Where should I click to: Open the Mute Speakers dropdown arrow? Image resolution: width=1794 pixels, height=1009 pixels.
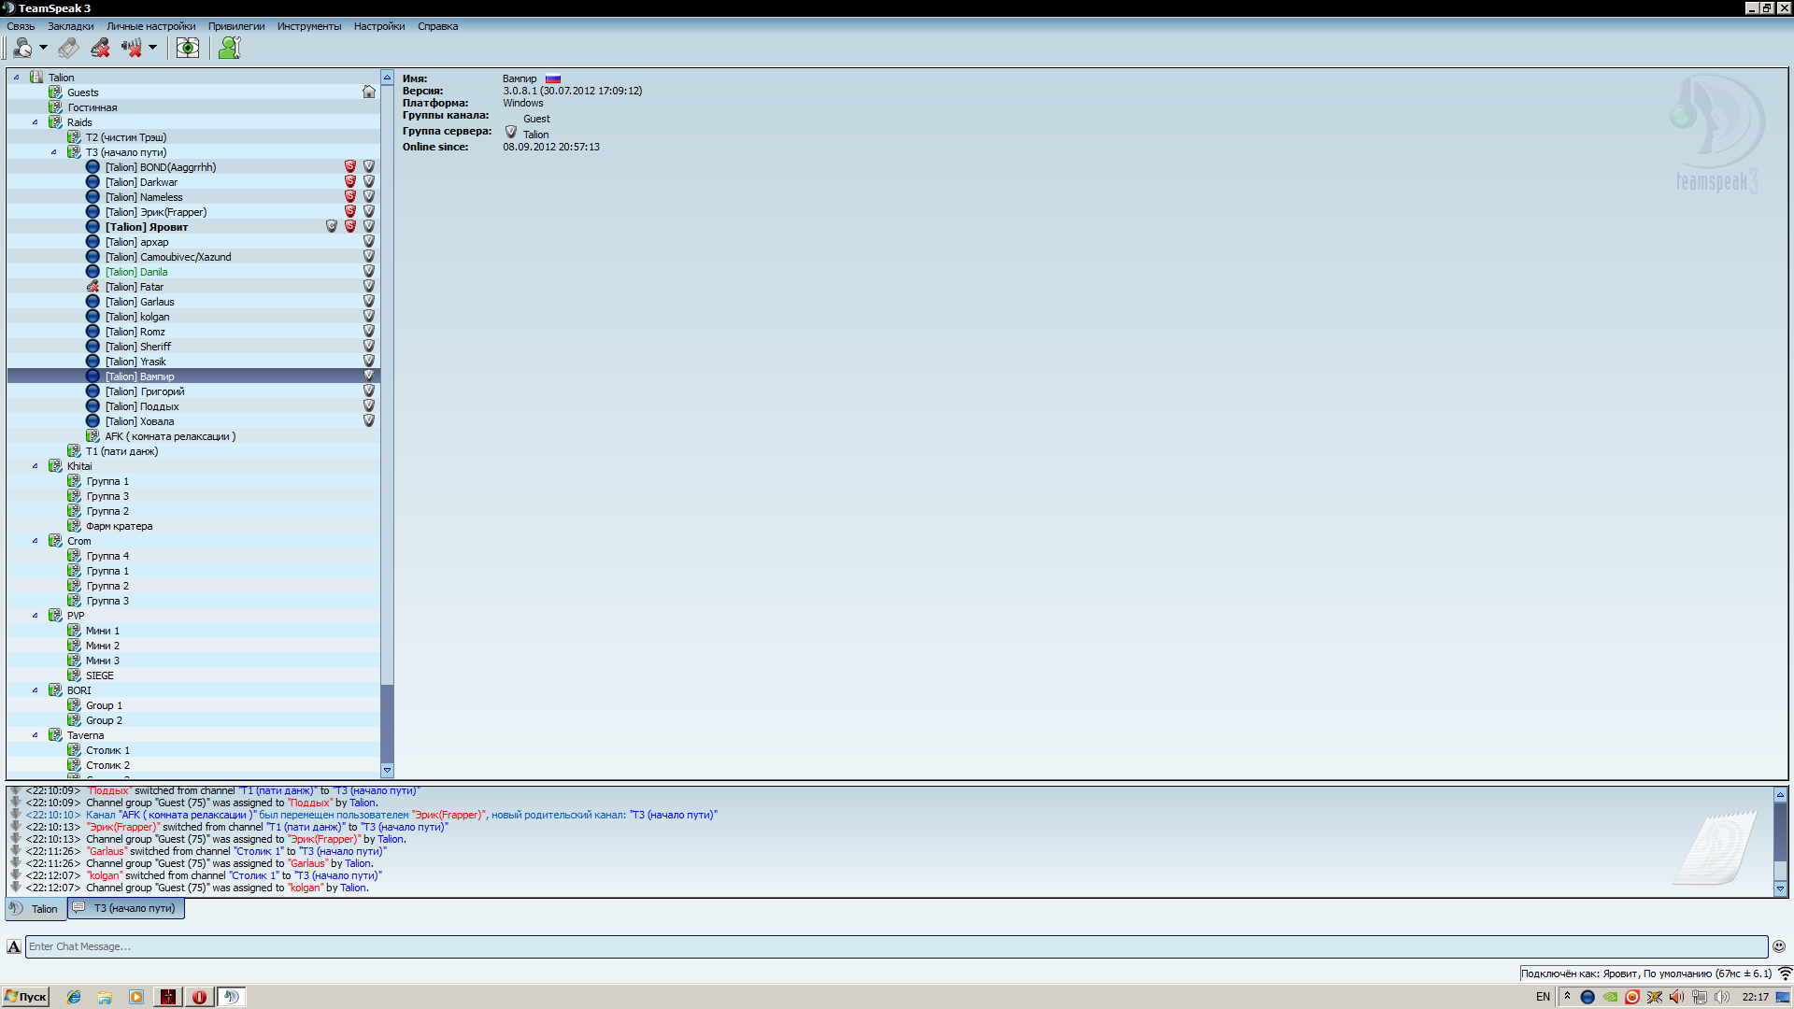pyautogui.click(x=152, y=48)
